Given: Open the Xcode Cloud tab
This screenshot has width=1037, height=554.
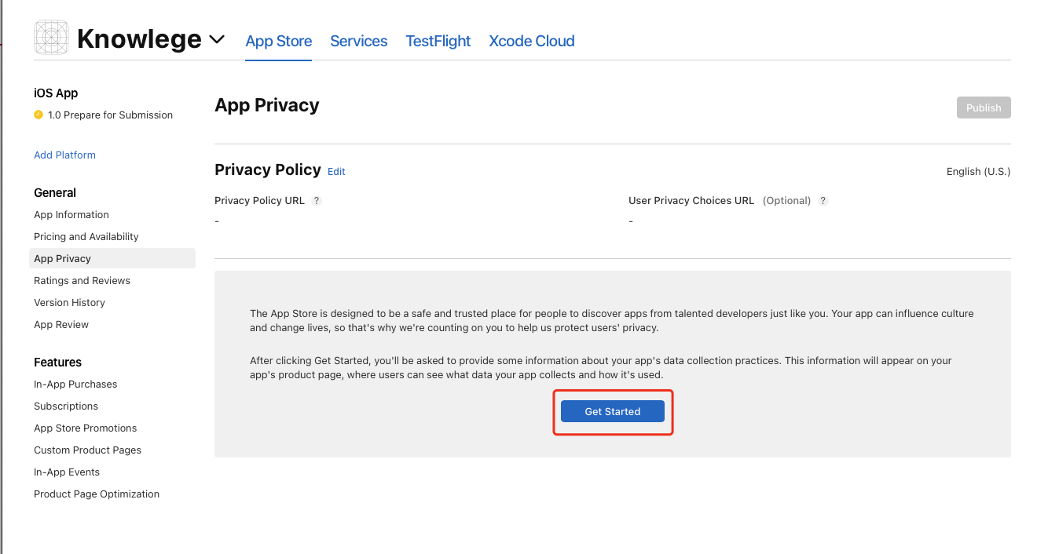Looking at the screenshot, I should point(531,41).
